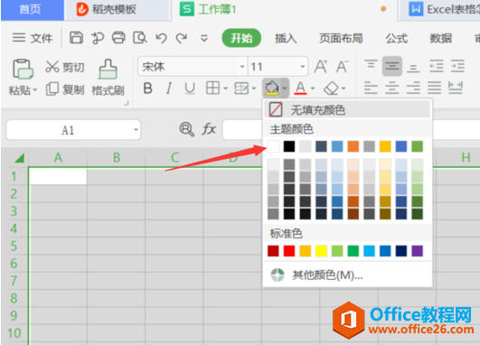This screenshot has width=480, height=345.
Task: Toggle top vertical alignment
Action: (371, 64)
